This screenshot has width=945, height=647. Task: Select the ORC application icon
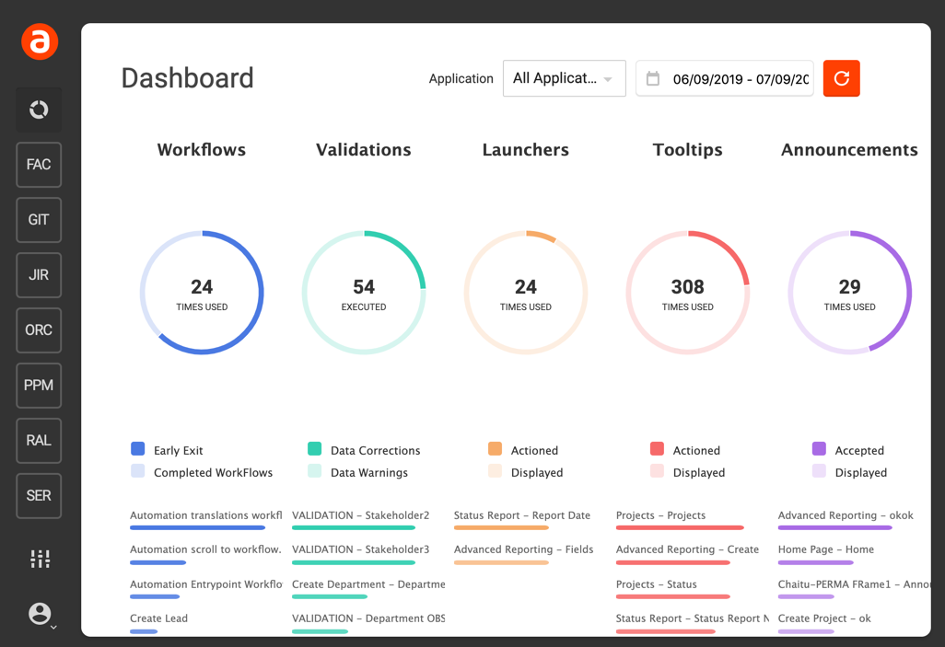[x=39, y=330]
